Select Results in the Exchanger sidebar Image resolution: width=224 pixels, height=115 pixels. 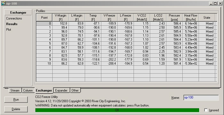(x=12, y=24)
